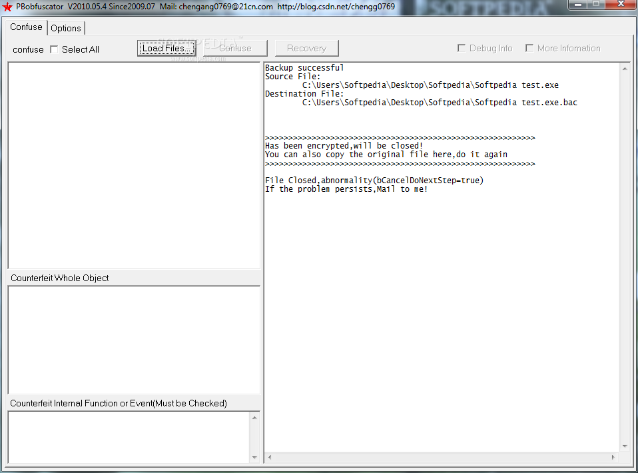This screenshot has width=638, height=473.
Task: Tick the Select All checkbox
Action: pyautogui.click(x=54, y=49)
